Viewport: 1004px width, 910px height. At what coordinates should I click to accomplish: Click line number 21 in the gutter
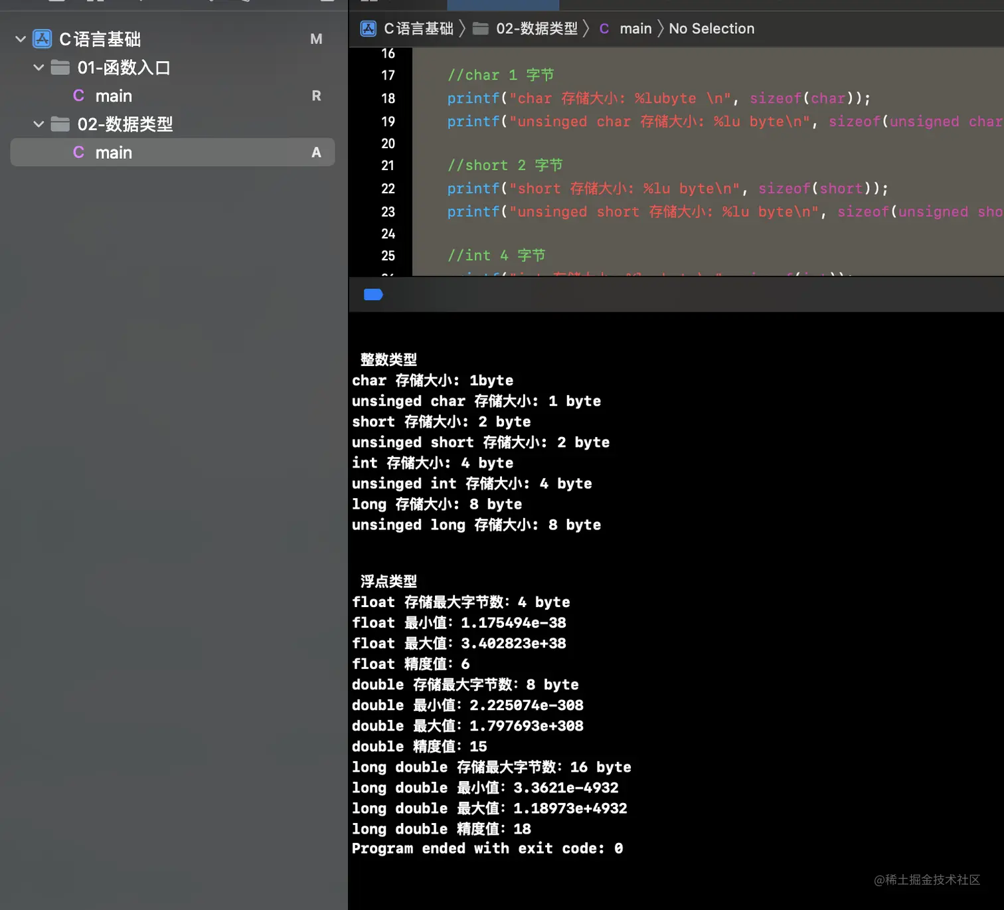coord(388,165)
